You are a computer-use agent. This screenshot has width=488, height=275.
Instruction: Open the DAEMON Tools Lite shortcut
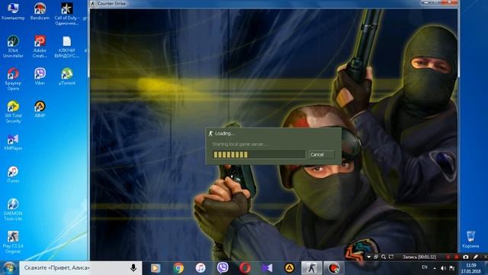click(x=13, y=209)
